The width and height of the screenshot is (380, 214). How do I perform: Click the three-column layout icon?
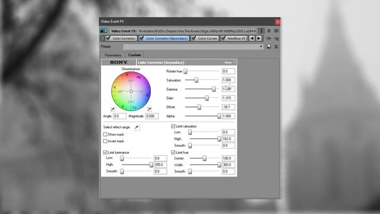pos(276,31)
